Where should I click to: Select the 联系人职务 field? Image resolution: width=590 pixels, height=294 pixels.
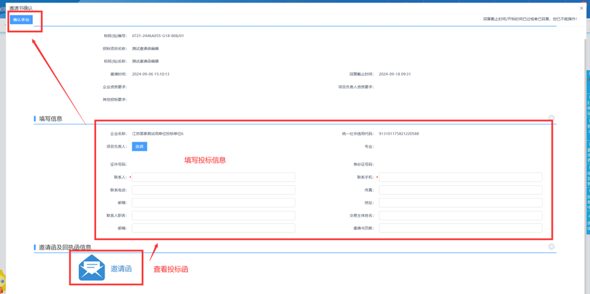pyautogui.click(x=213, y=216)
